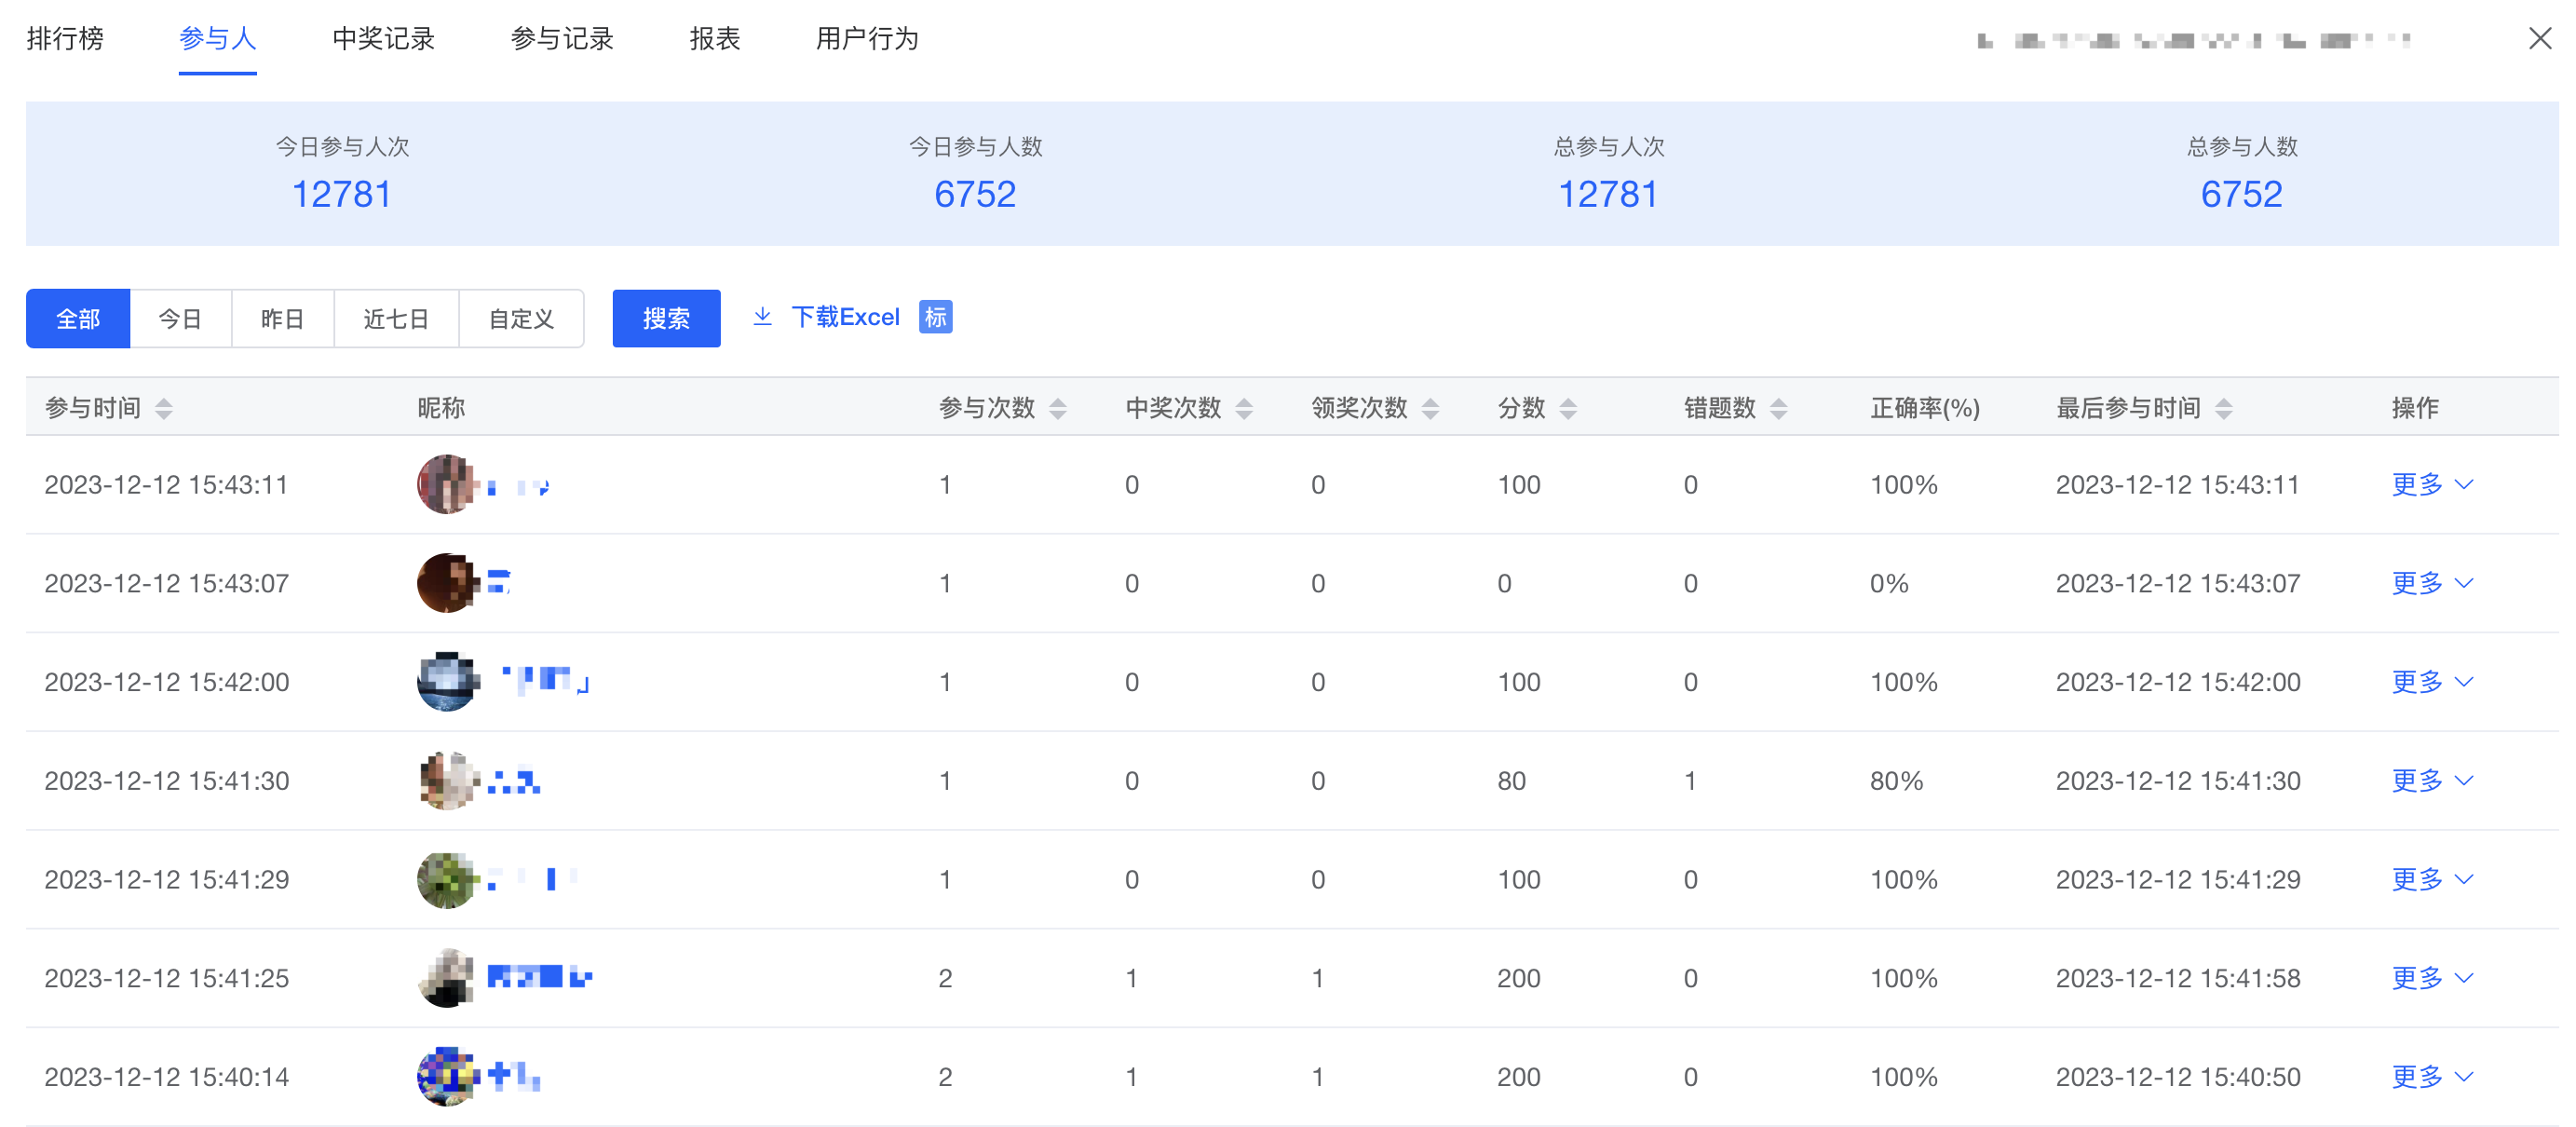This screenshot has height=1127, width=2576.
Task: Click avatar in the 15:41:25 row
Action: 446,978
